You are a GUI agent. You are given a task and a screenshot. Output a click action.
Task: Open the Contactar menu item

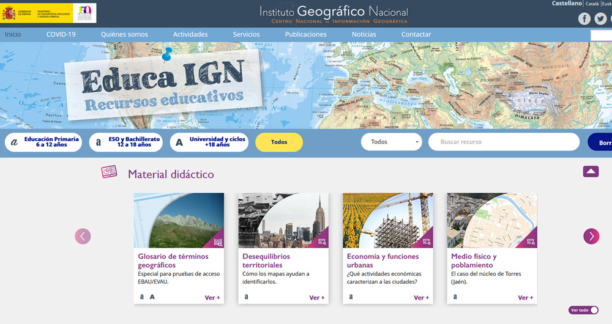point(416,34)
